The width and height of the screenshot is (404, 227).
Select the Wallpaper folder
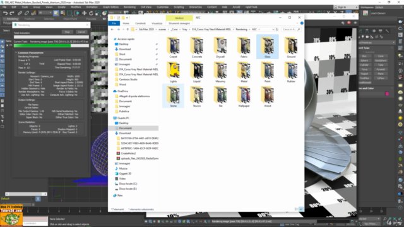click(x=244, y=96)
